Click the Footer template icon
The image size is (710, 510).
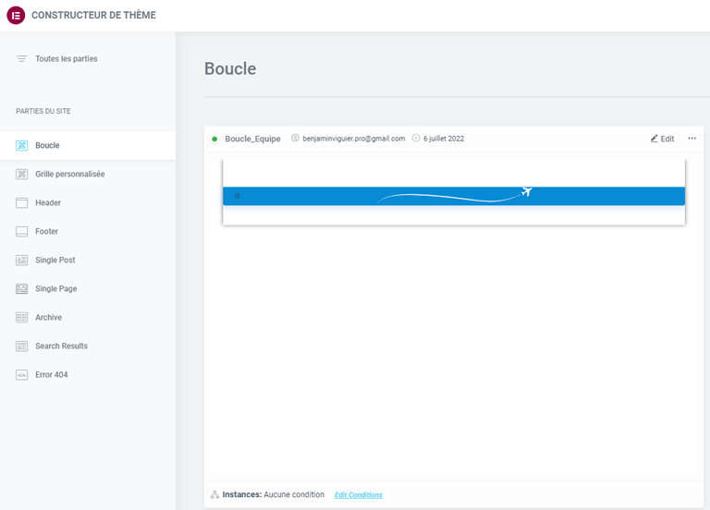(x=21, y=232)
